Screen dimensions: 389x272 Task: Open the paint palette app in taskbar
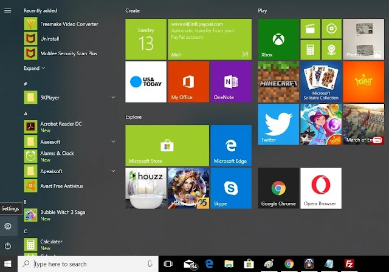click(x=269, y=264)
